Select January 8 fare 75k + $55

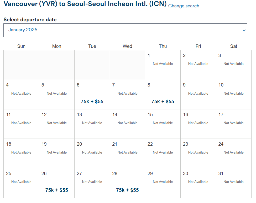point(163,101)
